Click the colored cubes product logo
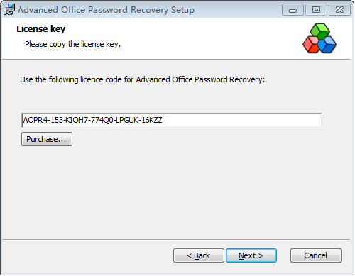Image resolution: width=355 pixels, height=276 pixels. [x=319, y=38]
